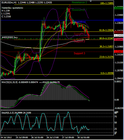Click the 1.21530 price axis value
Image resolution: width=124 pixels, height=140 pixels.
pos(119,55)
